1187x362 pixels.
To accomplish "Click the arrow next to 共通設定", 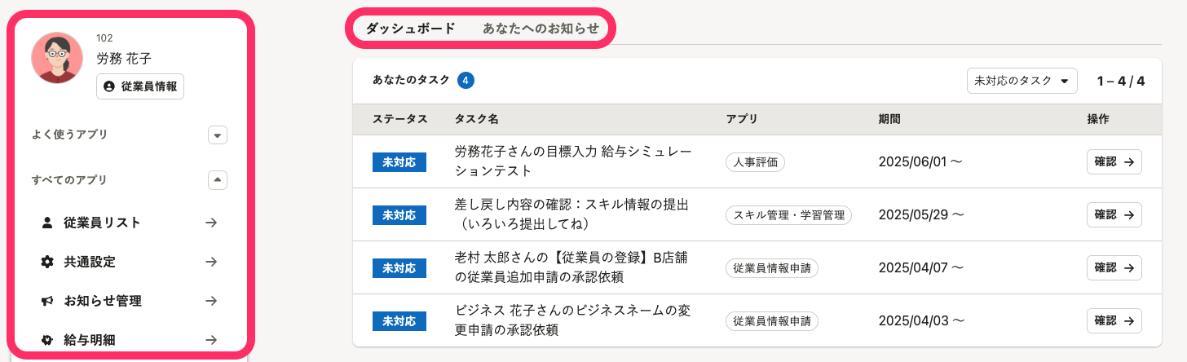I will (211, 262).
